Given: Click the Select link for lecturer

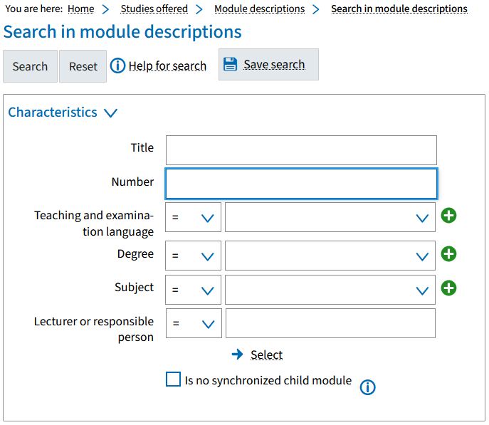Looking at the screenshot, I should (x=267, y=355).
